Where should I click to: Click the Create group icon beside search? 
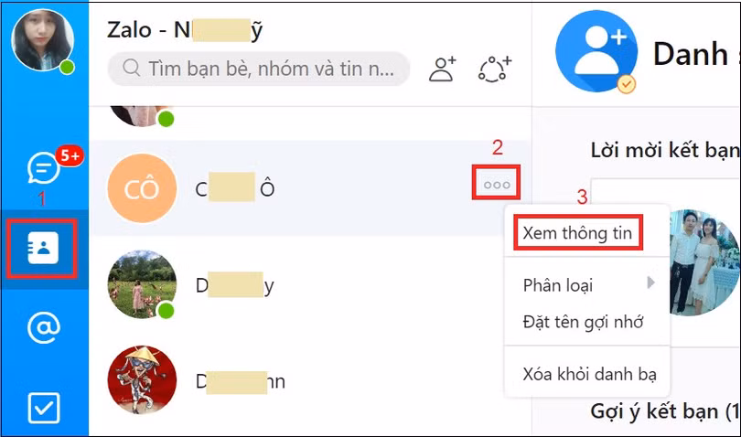(494, 69)
